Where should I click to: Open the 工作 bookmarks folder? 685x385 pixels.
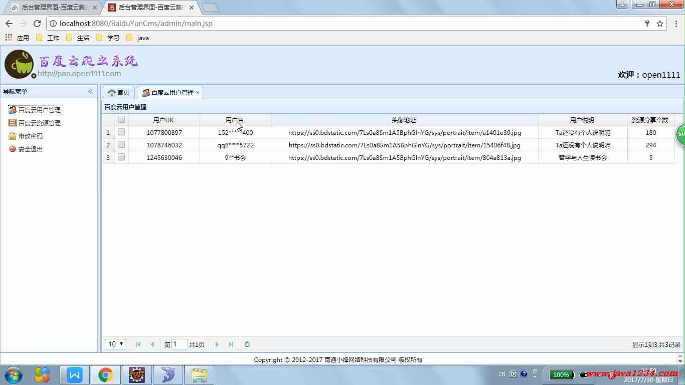click(x=48, y=38)
